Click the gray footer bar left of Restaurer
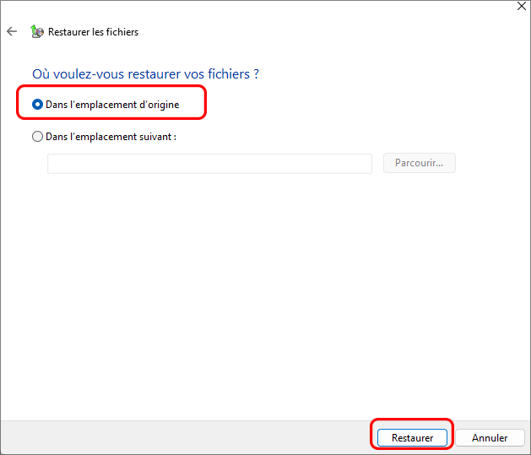The image size is (531, 455). (186, 437)
